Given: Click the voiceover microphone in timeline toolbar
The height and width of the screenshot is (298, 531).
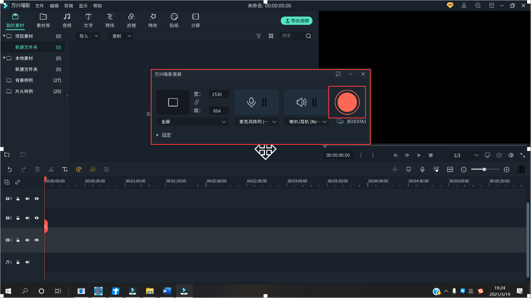Looking at the screenshot, I should click(x=422, y=169).
